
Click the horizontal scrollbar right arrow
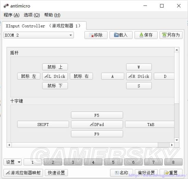coord(172,145)
